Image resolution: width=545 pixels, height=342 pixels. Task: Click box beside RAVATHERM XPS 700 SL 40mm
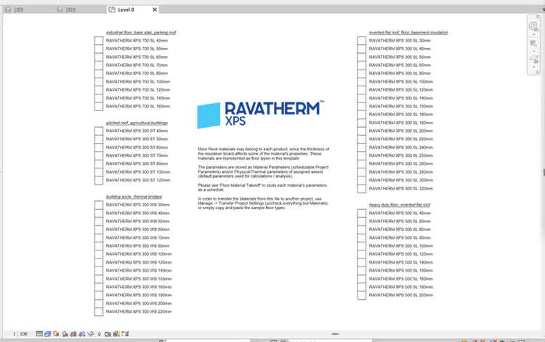tap(99, 41)
